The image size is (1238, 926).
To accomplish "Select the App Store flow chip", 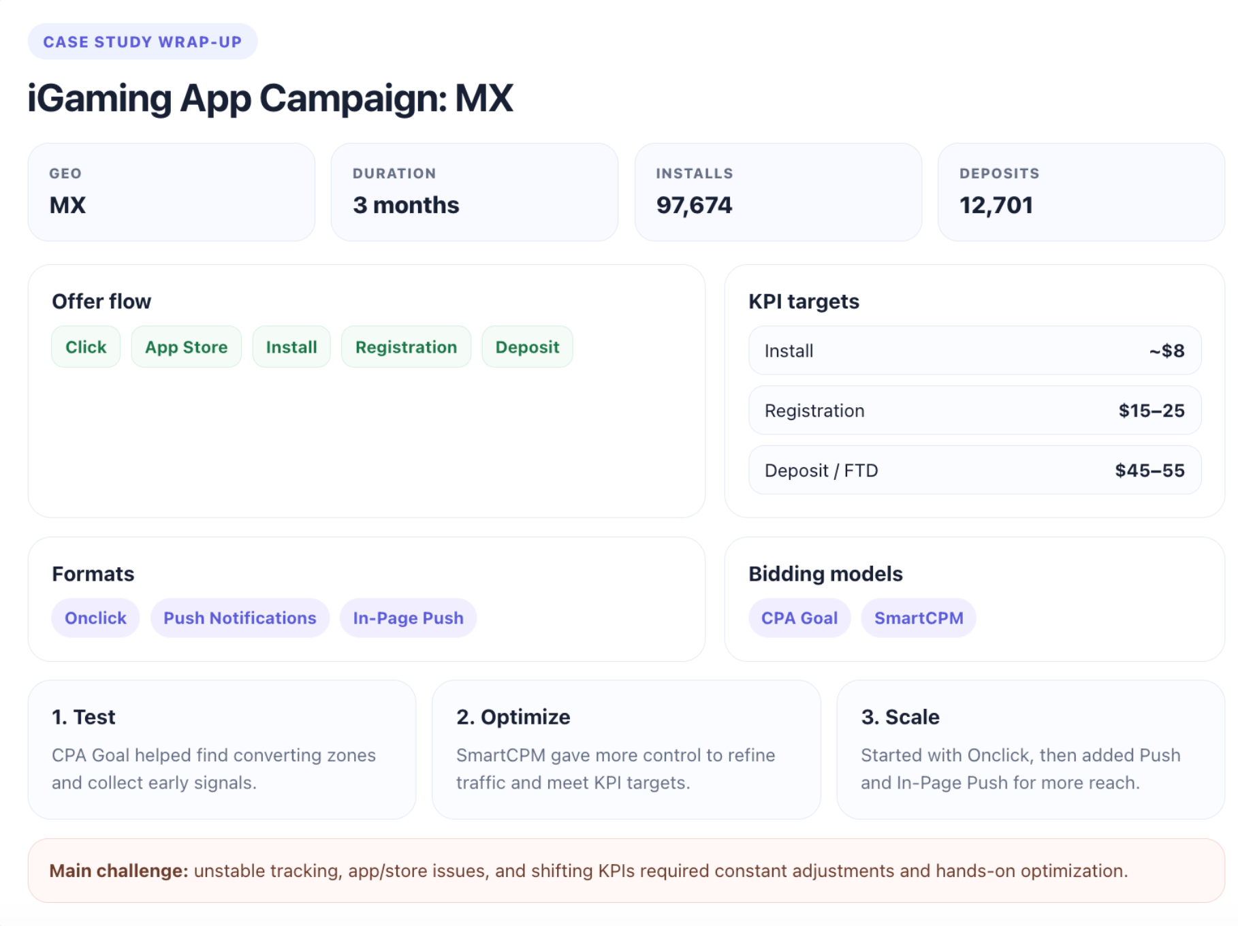I will [186, 347].
